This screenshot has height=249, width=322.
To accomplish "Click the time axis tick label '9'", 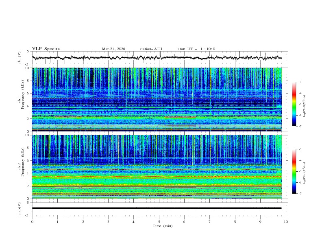I will coord(260,222).
